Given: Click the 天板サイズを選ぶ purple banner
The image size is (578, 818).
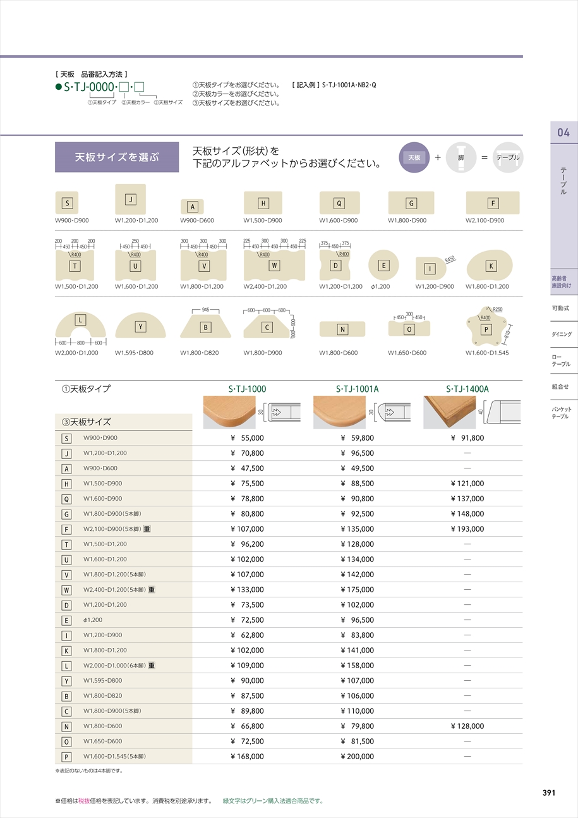Looking at the screenshot, I should 117,157.
